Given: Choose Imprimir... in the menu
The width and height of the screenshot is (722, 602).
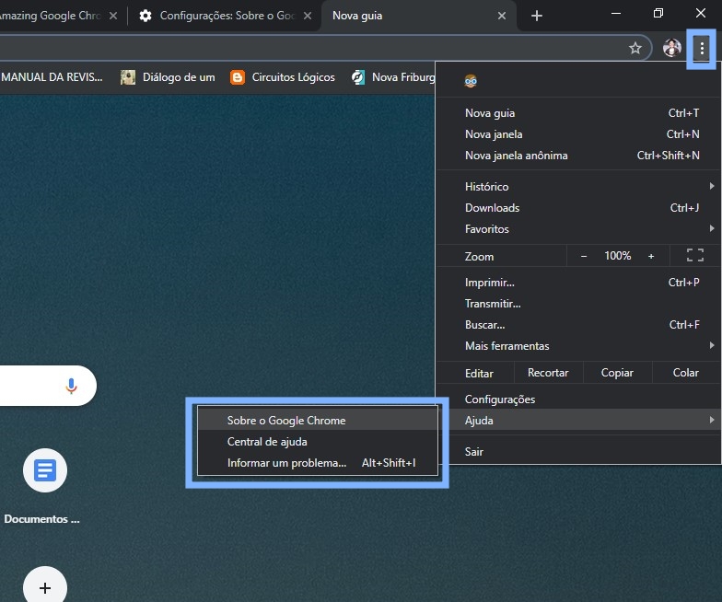Looking at the screenshot, I should [x=578, y=282].
